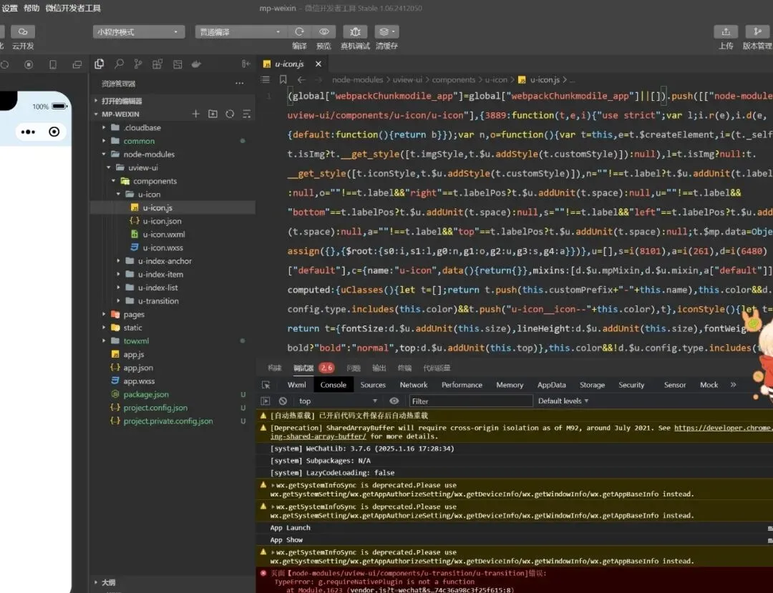The image size is (773, 593).
Task: Click new folder icon in MP-WEIXIN header
Action: click(213, 114)
